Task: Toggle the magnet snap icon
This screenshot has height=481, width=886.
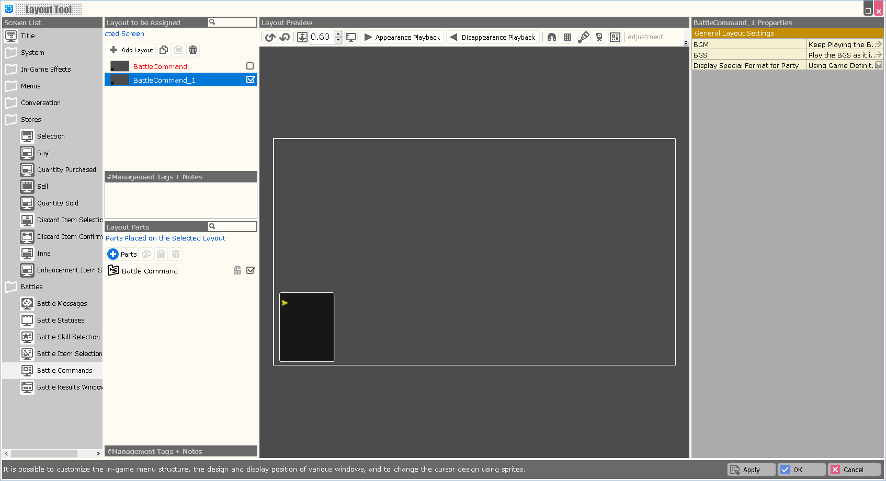Action: (552, 37)
